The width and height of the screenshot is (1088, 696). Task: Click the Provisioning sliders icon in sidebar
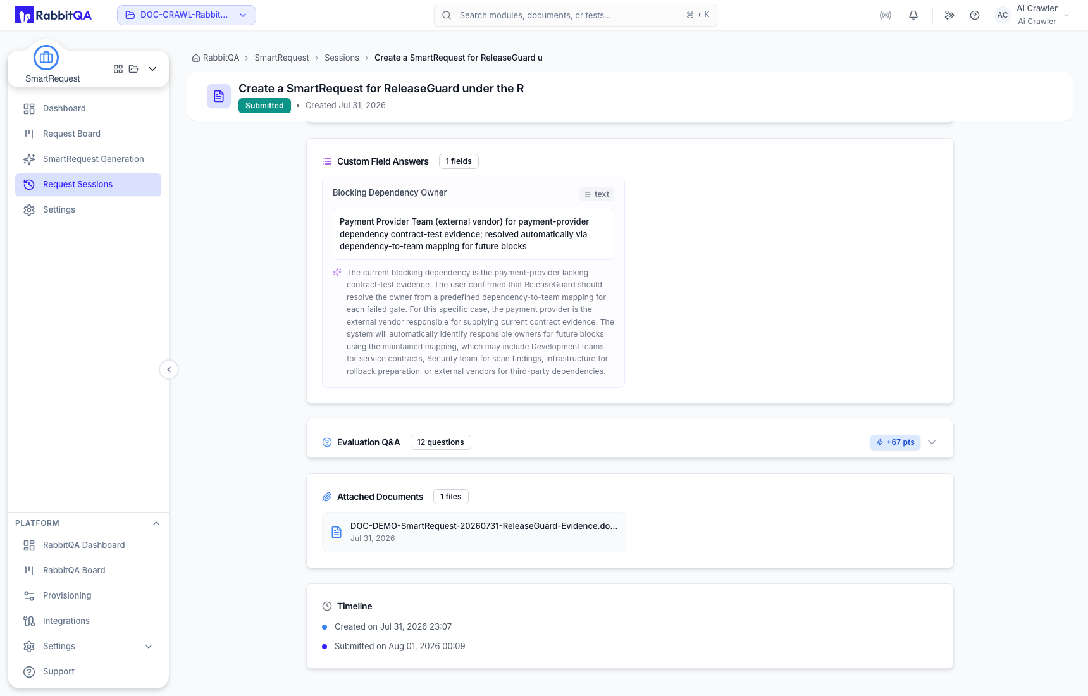[29, 596]
